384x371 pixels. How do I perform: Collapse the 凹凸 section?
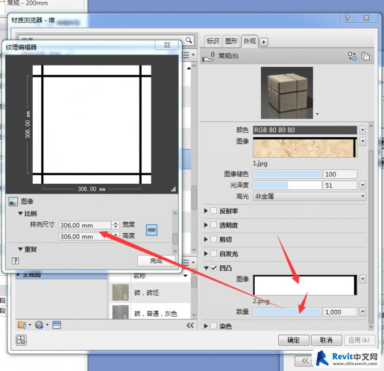(x=206, y=268)
